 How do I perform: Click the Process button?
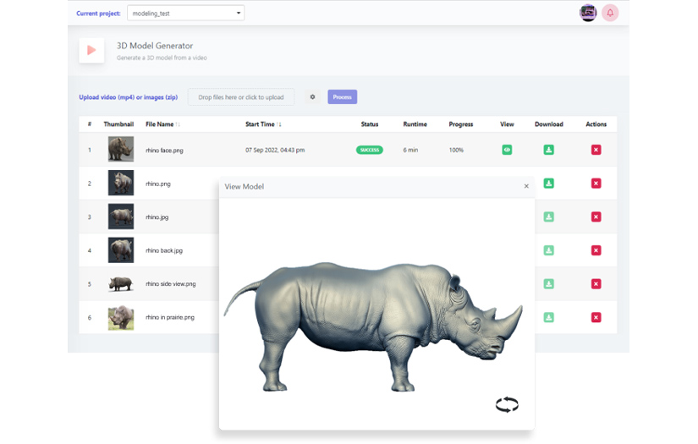(343, 97)
